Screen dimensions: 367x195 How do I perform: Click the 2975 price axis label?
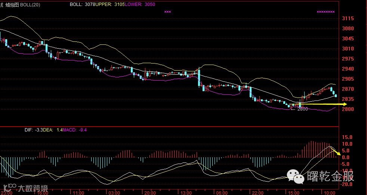click(x=348, y=59)
